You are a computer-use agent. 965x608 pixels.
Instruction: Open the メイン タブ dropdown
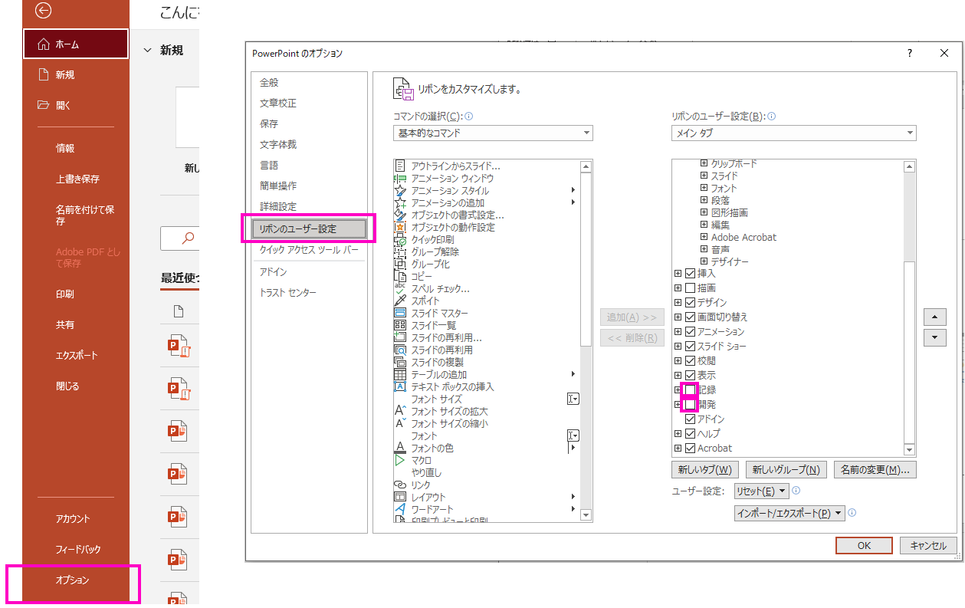click(x=793, y=133)
